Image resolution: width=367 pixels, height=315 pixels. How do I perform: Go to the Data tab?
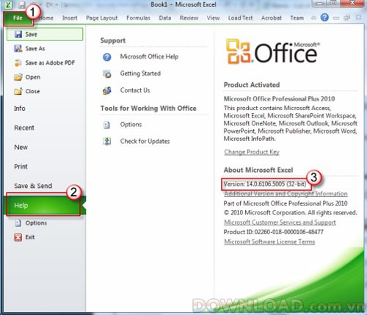pyautogui.click(x=165, y=18)
